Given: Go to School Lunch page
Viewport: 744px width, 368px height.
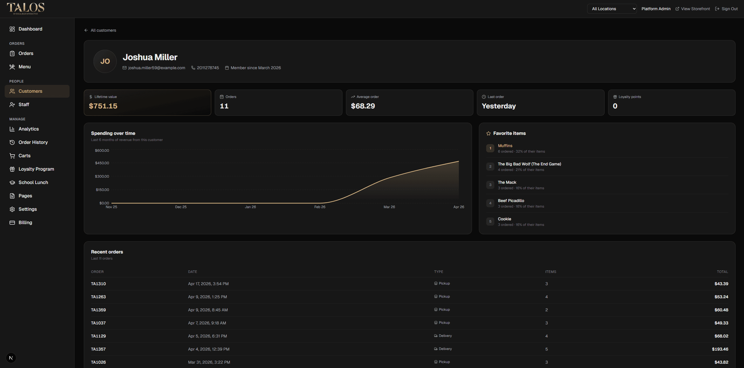Looking at the screenshot, I should tap(37, 183).
